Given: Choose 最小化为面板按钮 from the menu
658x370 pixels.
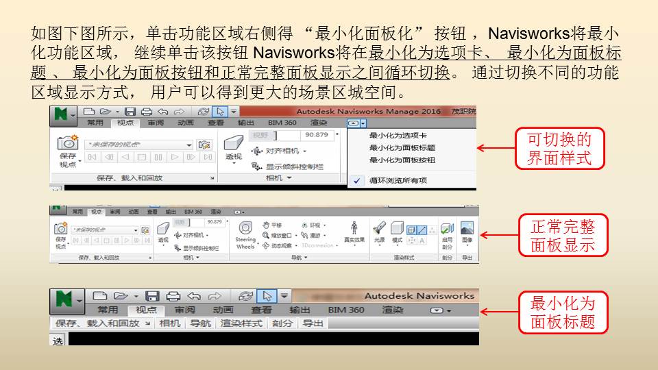Looking at the screenshot, I should [402, 160].
